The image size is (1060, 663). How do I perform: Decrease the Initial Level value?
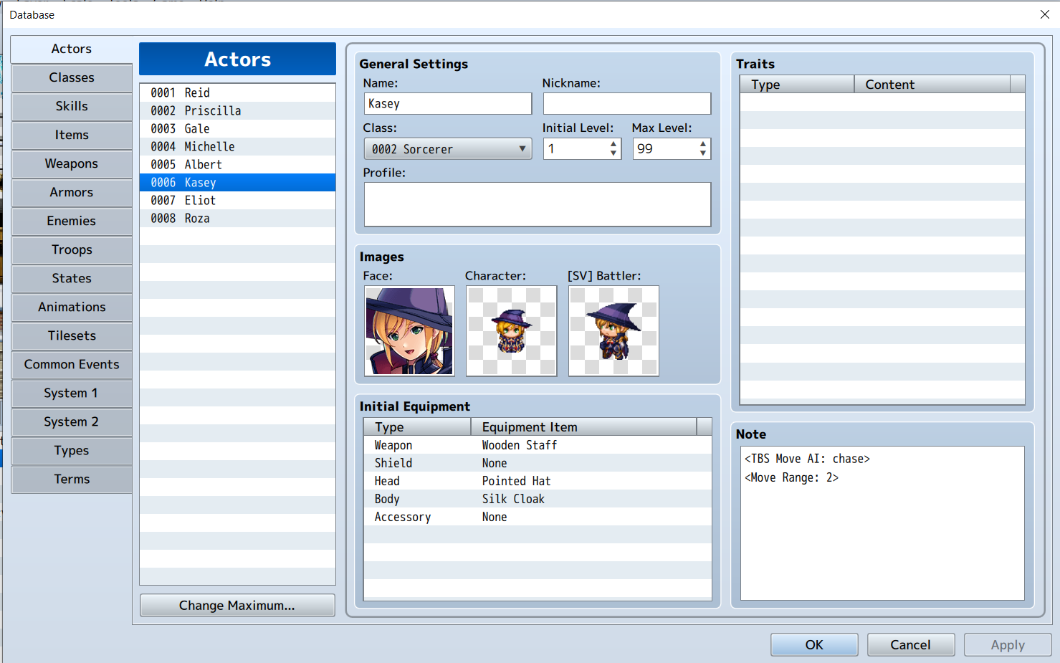(x=613, y=153)
